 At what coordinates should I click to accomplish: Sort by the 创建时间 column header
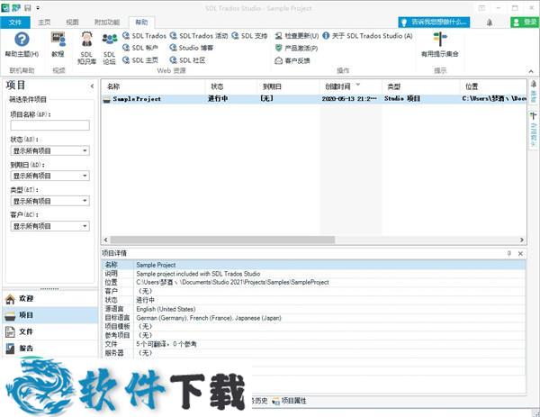pyautogui.click(x=351, y=86)
